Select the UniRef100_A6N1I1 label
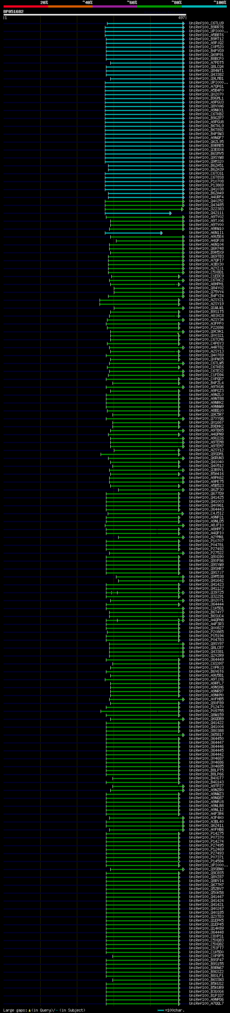 pyautogui.click(x=206, y=232)
